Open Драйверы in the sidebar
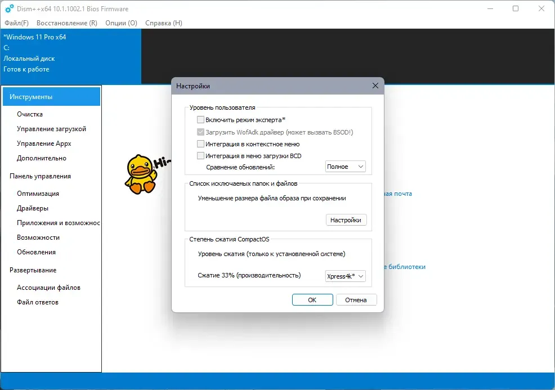 [x=33, y=208]
